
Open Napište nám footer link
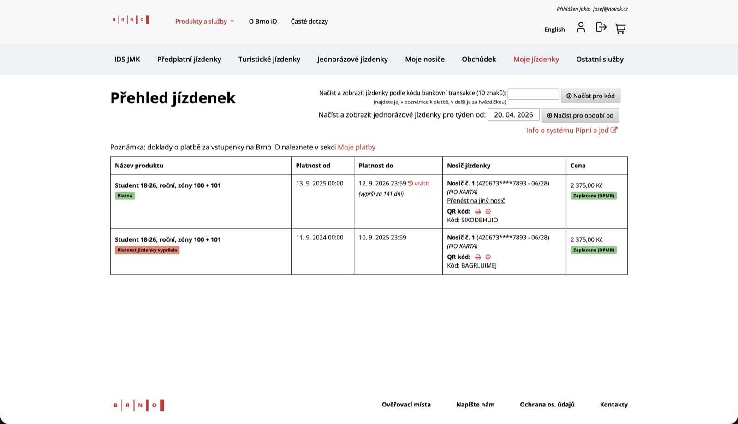click(476, 405)
